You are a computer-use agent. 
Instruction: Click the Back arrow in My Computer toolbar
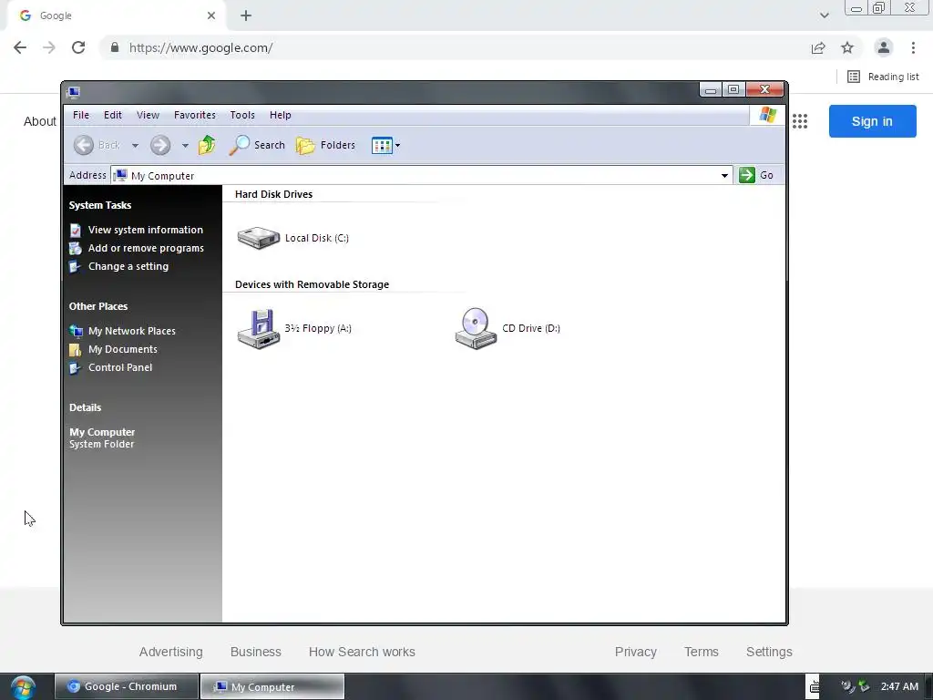pos(84,145)
